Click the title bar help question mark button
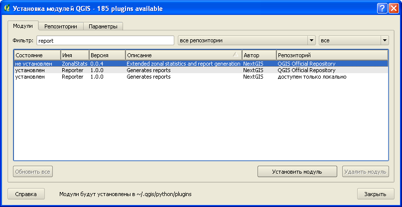Screen dimensions: 402x207 (x=382, y=8)
